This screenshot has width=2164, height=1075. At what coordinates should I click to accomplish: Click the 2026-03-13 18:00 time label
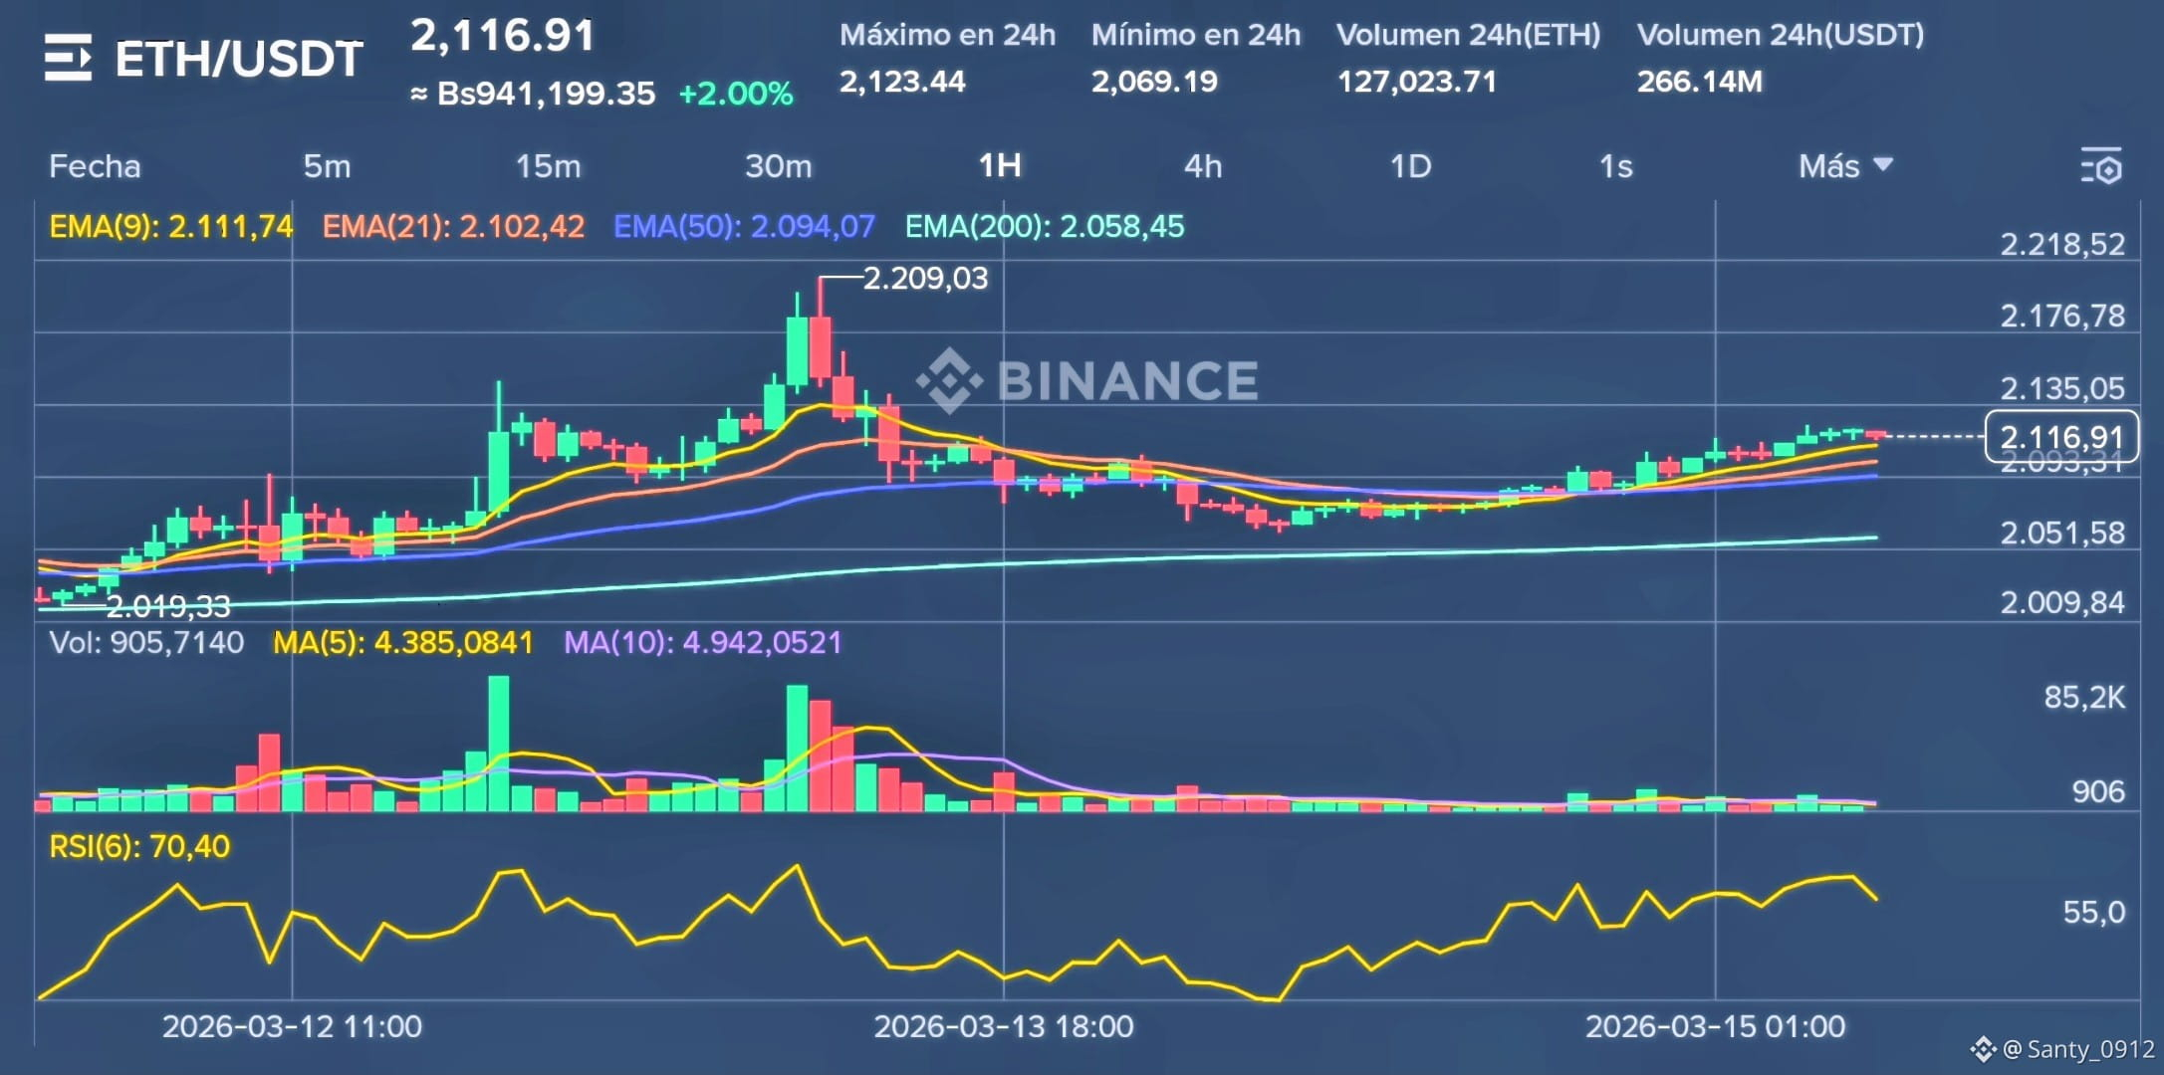1004,1027
